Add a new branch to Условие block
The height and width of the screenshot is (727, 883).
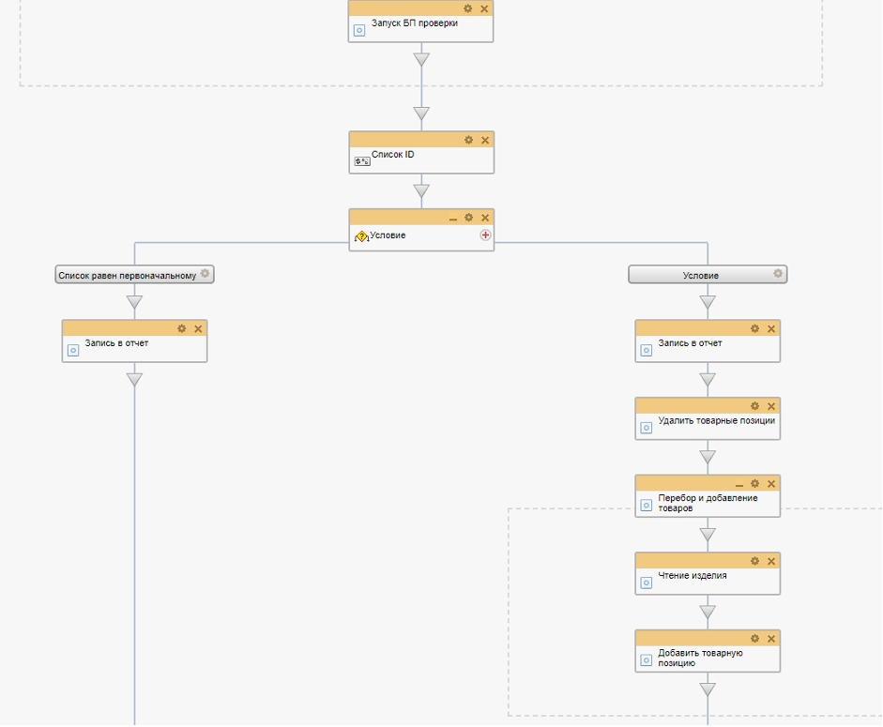pos(485,235)
